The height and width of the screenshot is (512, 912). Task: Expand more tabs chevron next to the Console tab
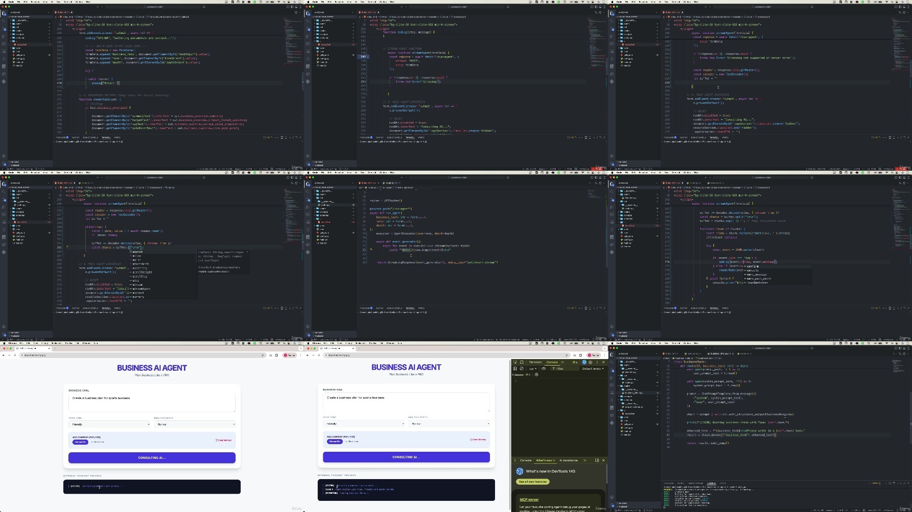pyautogui.click(x=562, y=362)
